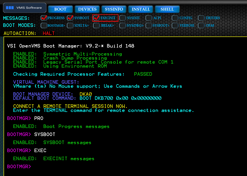Click the AUTOACTION: label

click(x=20, y=33)
